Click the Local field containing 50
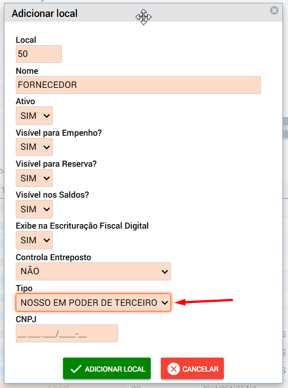 39,53
